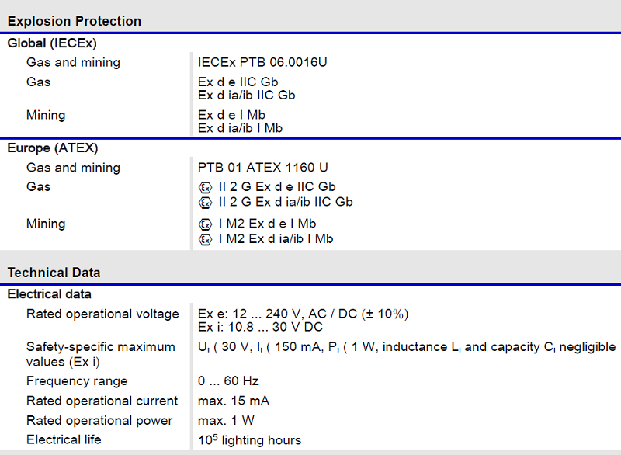Click the Europe (ATEX) subheading

coord(53,148)
